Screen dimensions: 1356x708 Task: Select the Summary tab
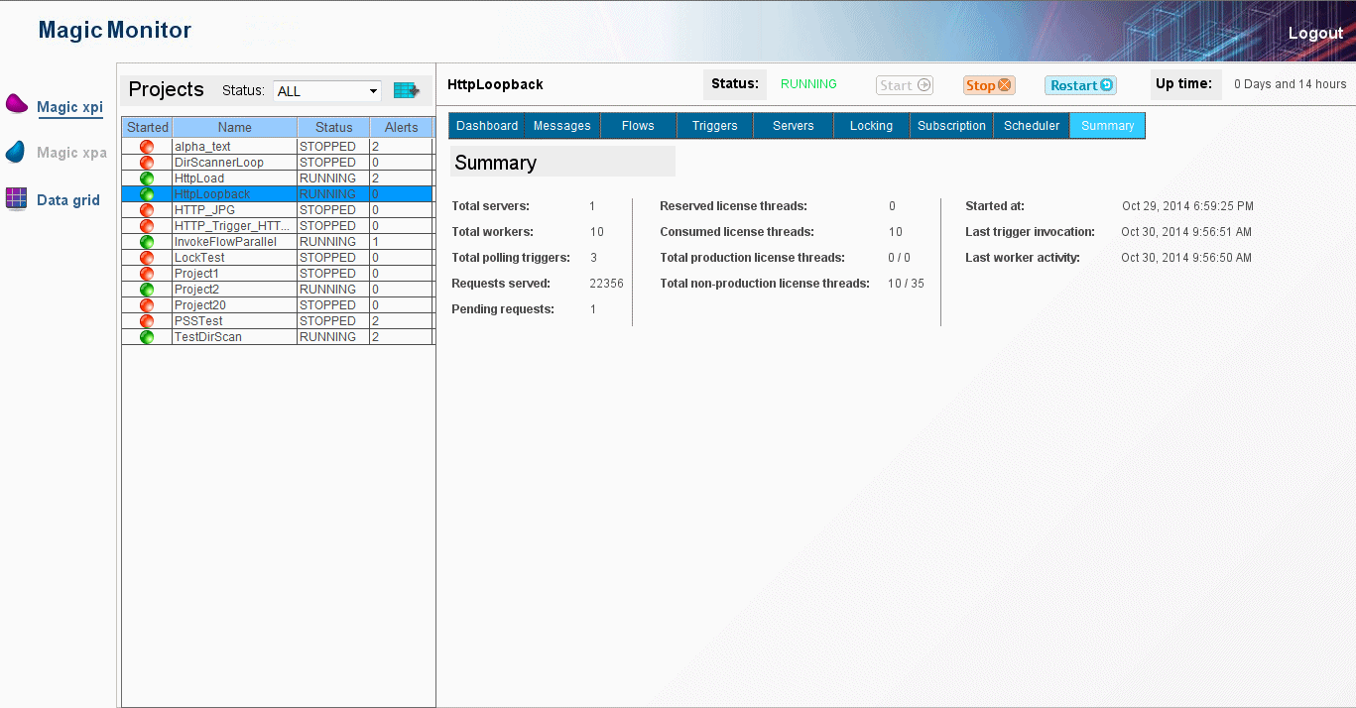click(x=1108, y=126)
